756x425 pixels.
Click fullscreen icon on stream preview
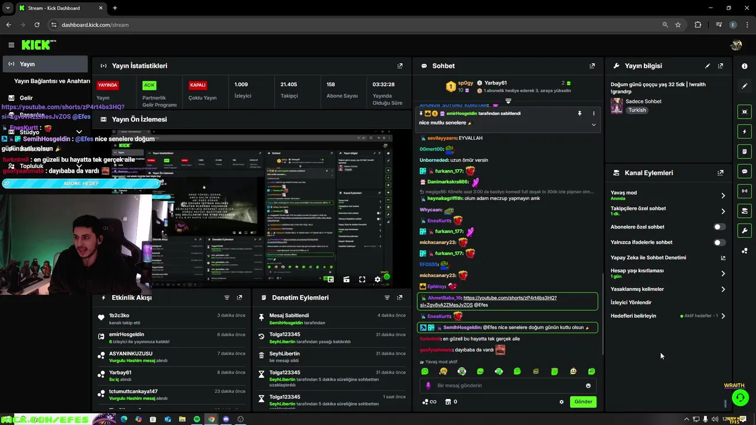(x=362, y=280)
